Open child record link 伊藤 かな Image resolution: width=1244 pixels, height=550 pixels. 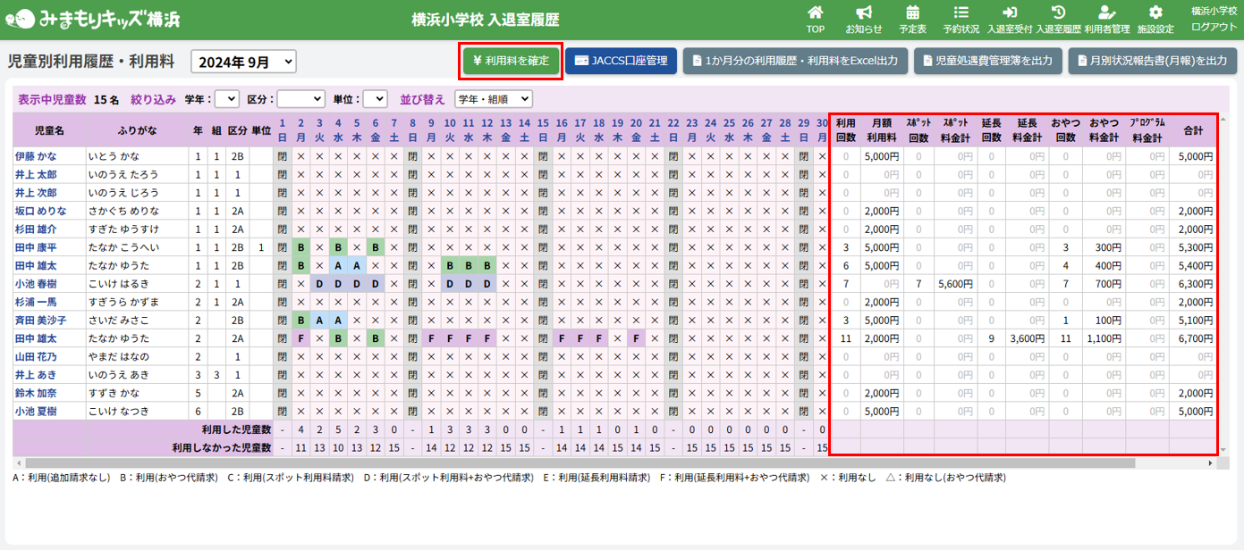click(x=34, y=156)
